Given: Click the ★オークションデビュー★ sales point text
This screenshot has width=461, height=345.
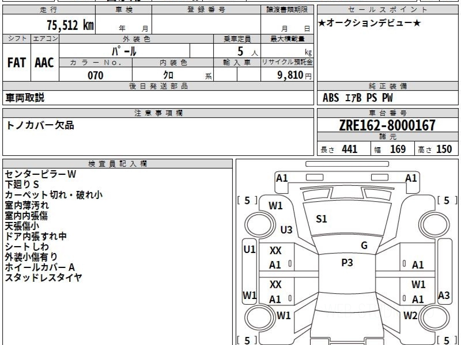Looking at the screenshot, I should click(370, 23).
